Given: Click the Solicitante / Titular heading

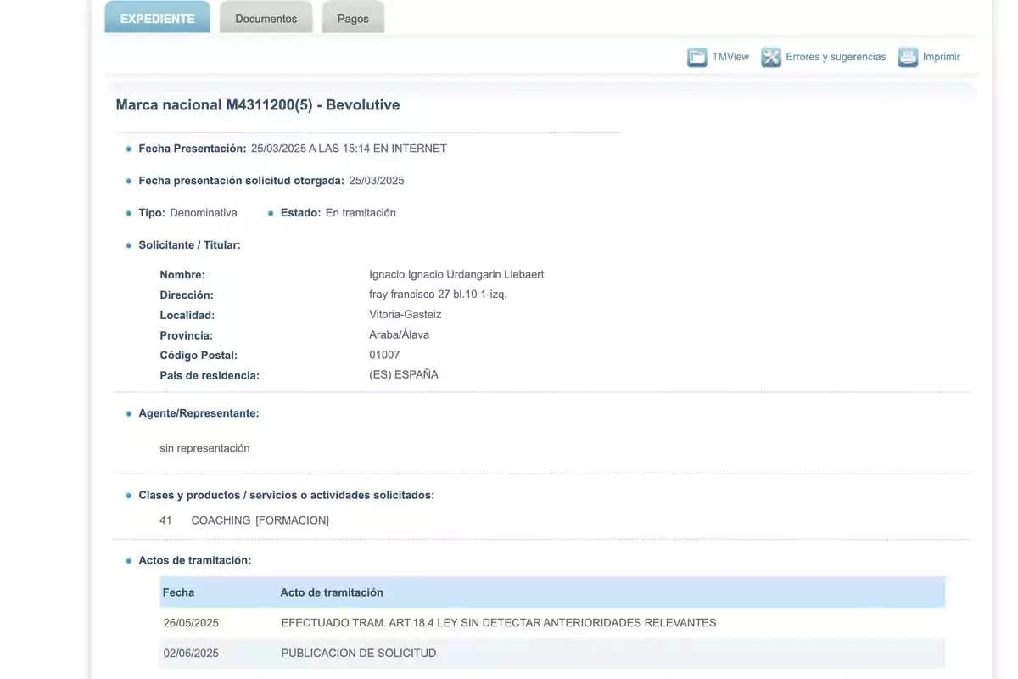Looking at the screenshot, I should pyautogui.click(x=189, y=245).
